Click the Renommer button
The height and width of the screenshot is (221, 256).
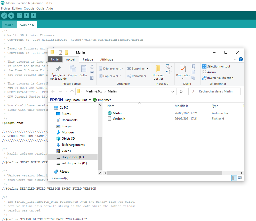(137, 76)
